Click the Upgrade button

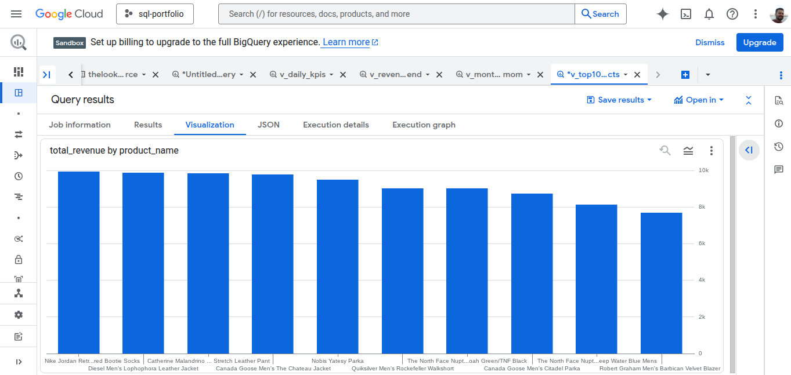(x=759, y=42)
